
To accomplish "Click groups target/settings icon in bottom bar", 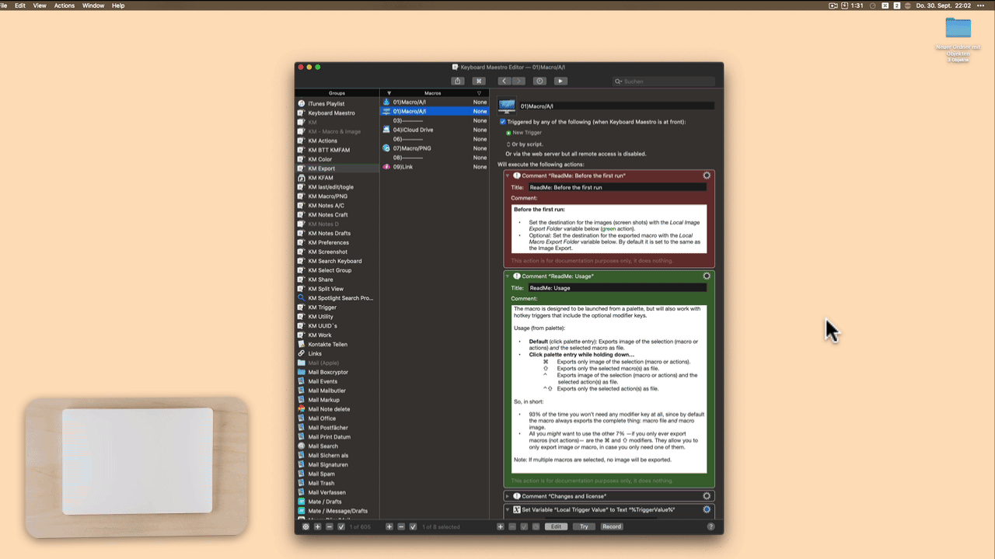I will pos(305,526).
